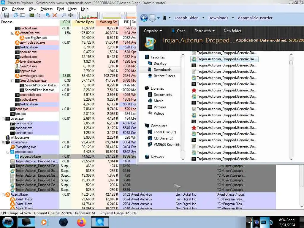The width and height of the screenshot is (304, 228).
Task: Click the Windows Start orb
Action: point(8,222)
